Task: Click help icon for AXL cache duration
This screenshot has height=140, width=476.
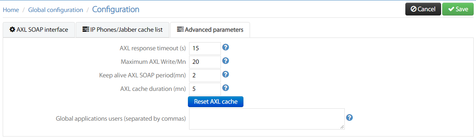Action: pos(225,88)
